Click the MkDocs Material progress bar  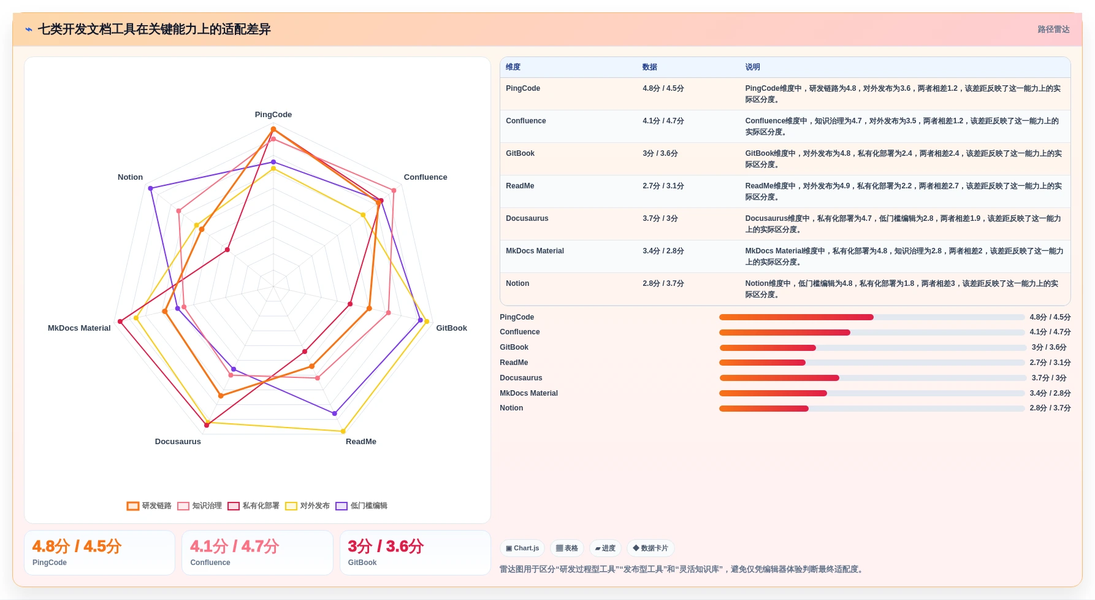click(x=872, y=393)
